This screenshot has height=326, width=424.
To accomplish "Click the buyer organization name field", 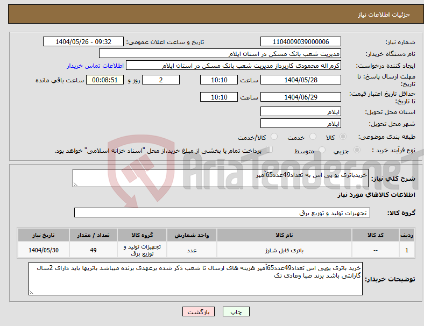I will (x=220, y=53).
